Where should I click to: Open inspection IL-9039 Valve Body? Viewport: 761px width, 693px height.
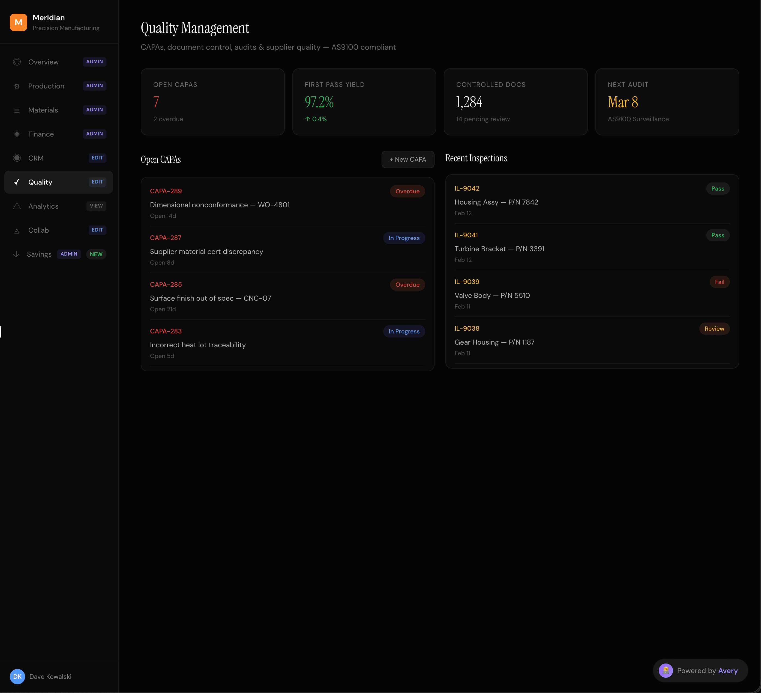(x=492, y=295)
